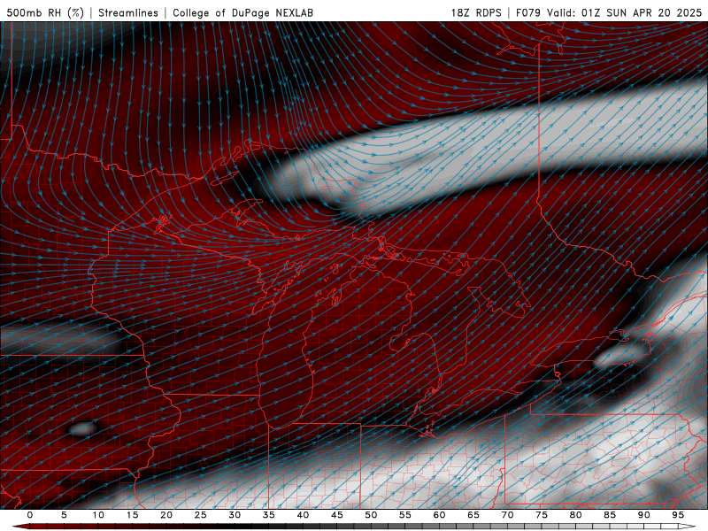Click the colorbar value 20
Screen dimensions: 708x531
click(166, 515)
